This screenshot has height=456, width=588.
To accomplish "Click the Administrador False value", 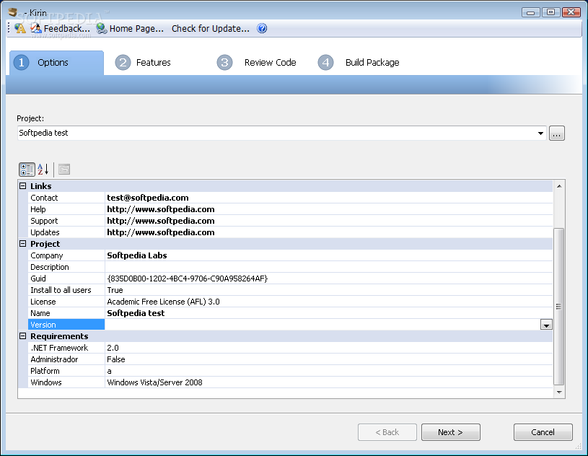I will (116, 359).
